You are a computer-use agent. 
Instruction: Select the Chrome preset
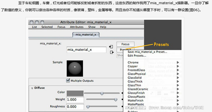pyautogui.click(x=133, y=62)
